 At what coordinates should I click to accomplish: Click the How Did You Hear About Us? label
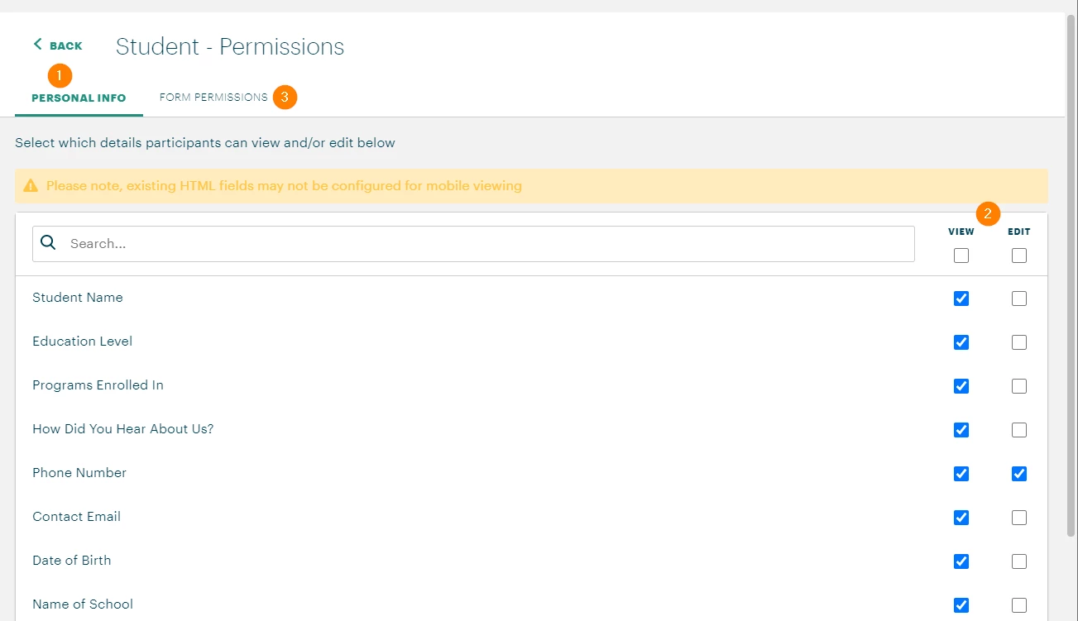123,429
